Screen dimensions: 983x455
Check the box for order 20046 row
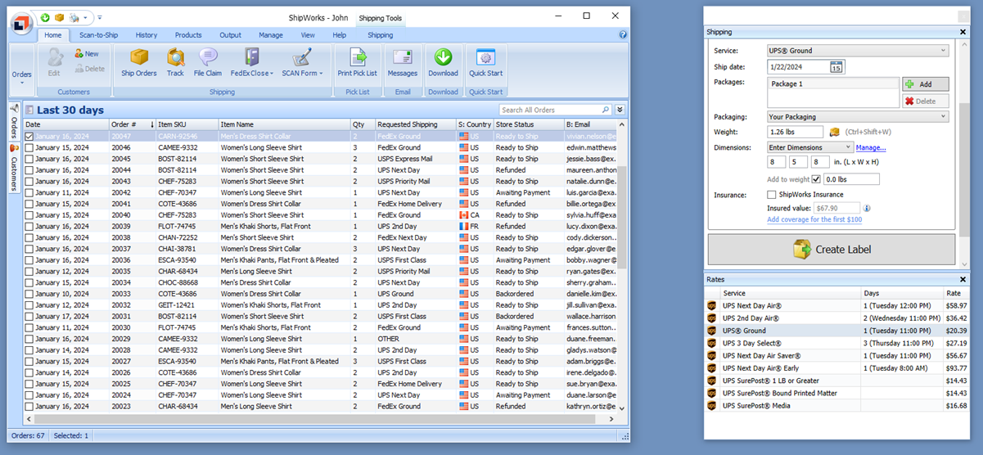tap(29, 148)
